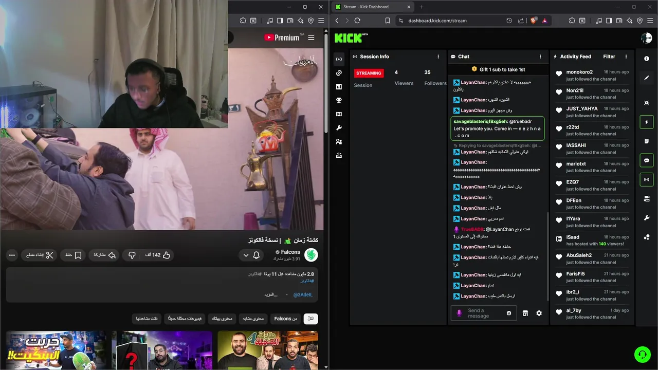The width and height of the screenshot is (658, 370).
Task: Open Session Info panel options menu
Action: coord(438,57)
